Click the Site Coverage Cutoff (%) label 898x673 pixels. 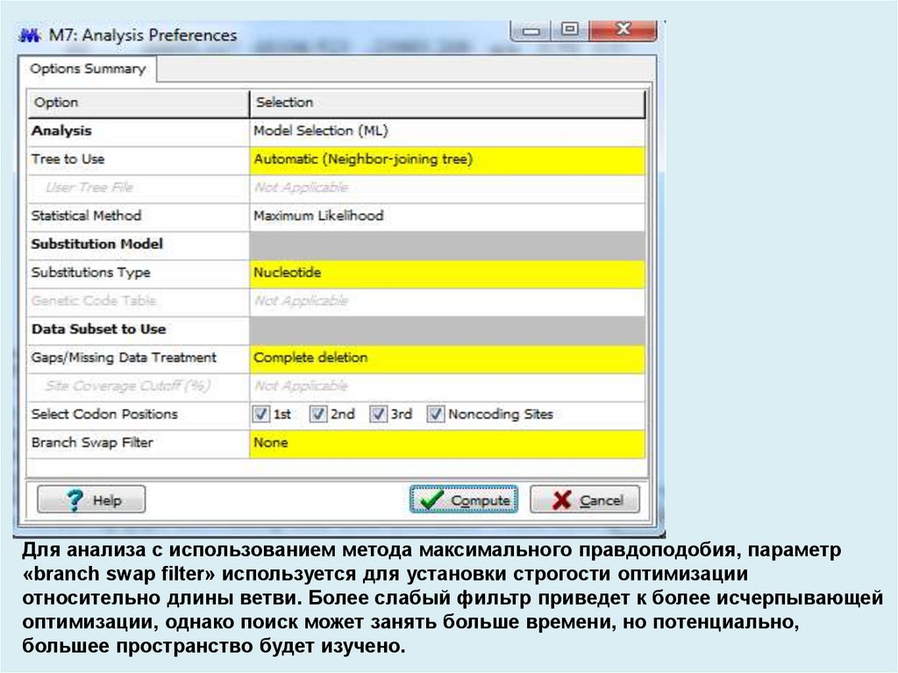(128, 386)
